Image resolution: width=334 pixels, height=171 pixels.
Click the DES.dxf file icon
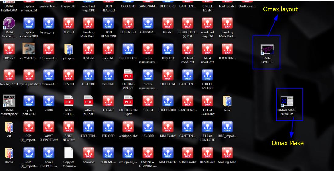click(69, 75)
